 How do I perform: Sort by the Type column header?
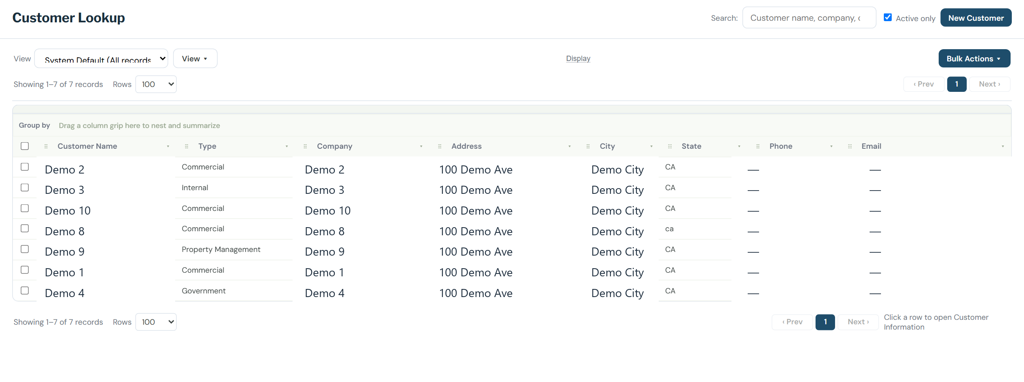point(207,146)
